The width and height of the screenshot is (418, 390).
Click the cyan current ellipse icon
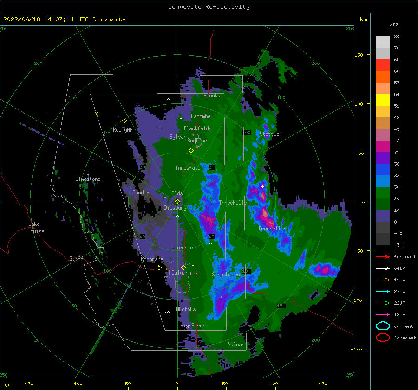(x=383, y=326)
